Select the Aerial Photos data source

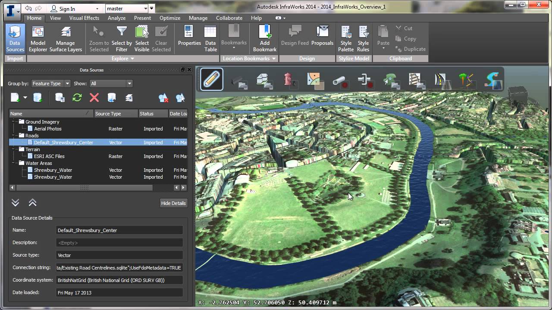[x=48, y=129]
